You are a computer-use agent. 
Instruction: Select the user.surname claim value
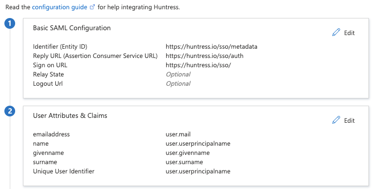(x=184, y=162)
